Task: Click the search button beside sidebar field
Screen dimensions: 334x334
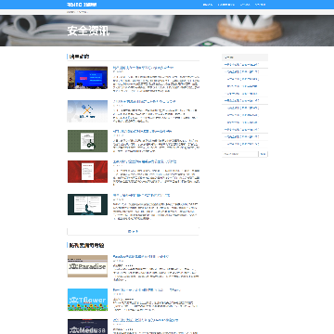Action: pyautogui.click(x=263, y=154)
